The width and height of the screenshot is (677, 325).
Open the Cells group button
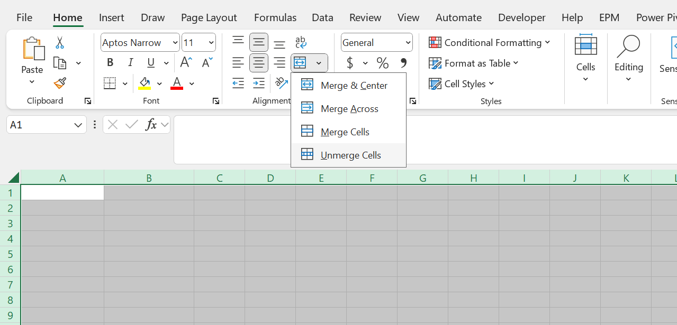pyautogui.click(x=585, y=58)
